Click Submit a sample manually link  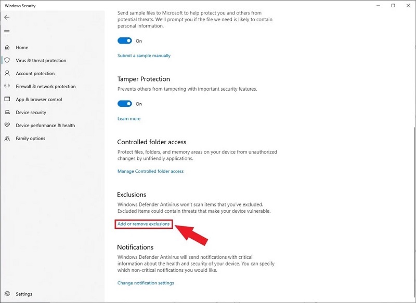[144, 56]
